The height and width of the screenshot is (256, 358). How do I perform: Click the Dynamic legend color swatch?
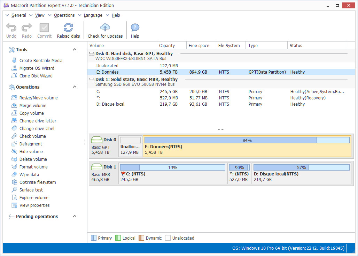click(x=141, y=238)
